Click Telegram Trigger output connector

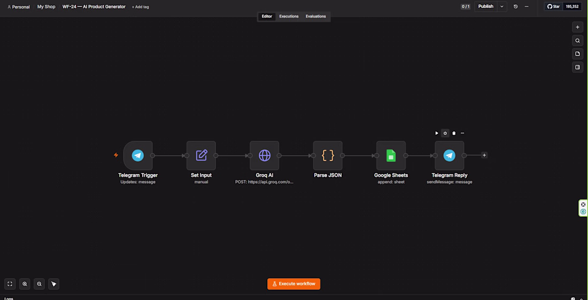coord(153,155)
